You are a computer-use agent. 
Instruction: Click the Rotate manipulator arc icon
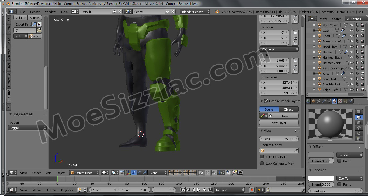point(139,173)
